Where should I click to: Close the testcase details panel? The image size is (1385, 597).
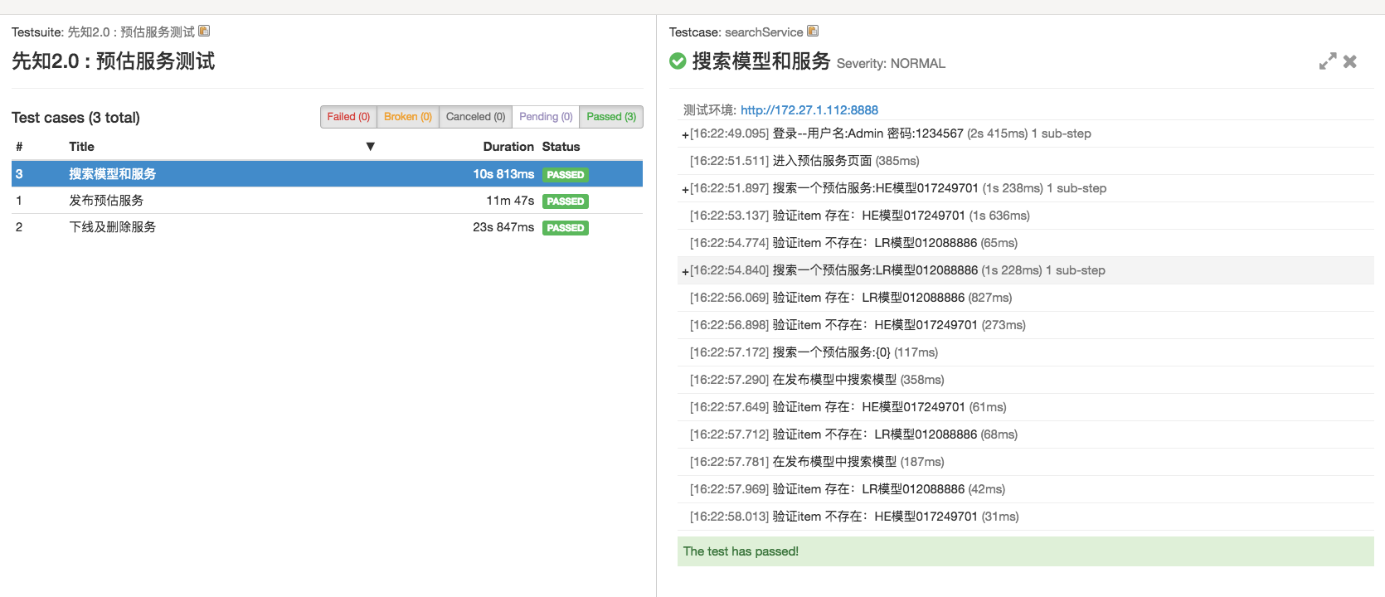tap(1350, 61)
